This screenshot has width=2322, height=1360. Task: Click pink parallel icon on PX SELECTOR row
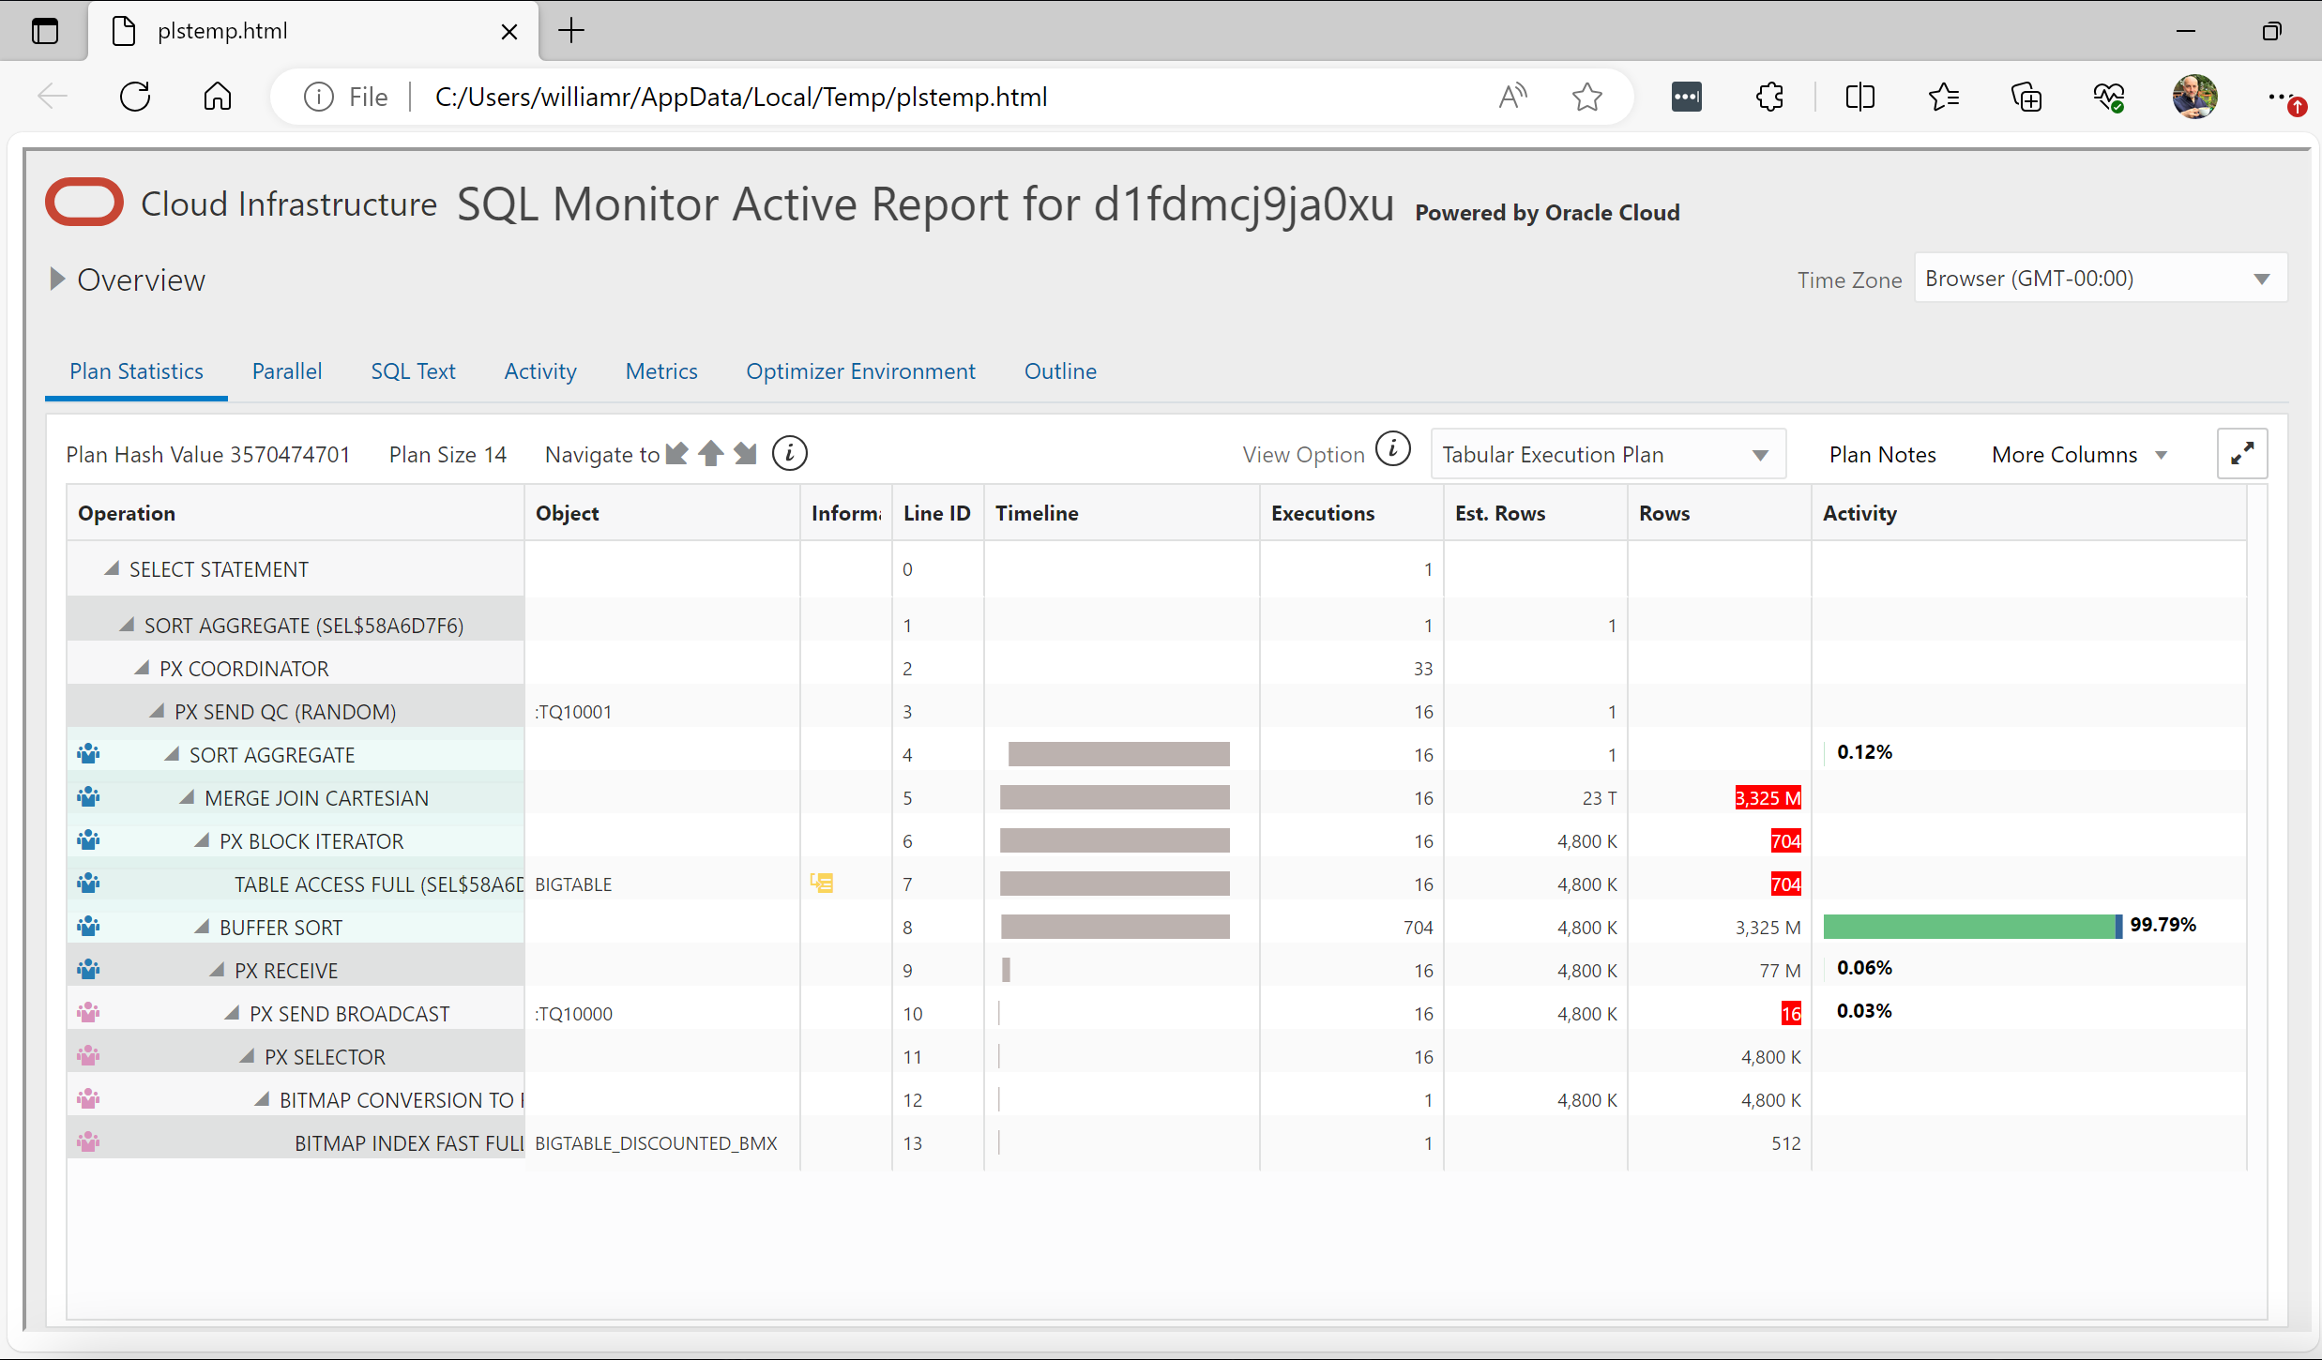[89, 1056]
